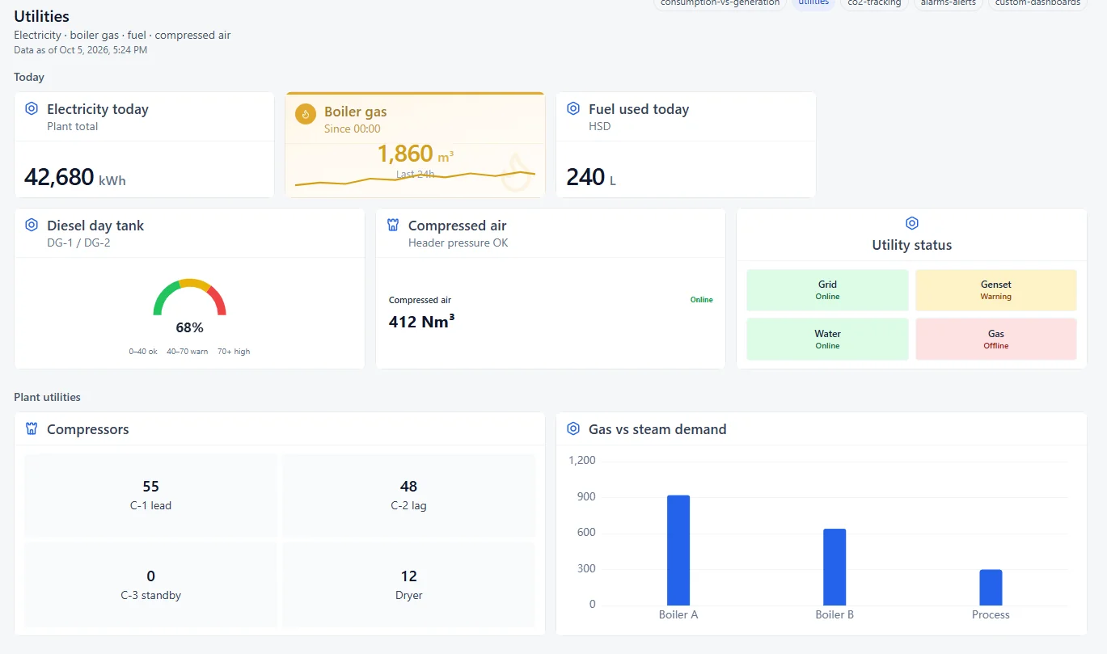This screenshot has width=1107, height=654.
Task: Click the Gas vs steam demand icon
Action: point(573,428)
